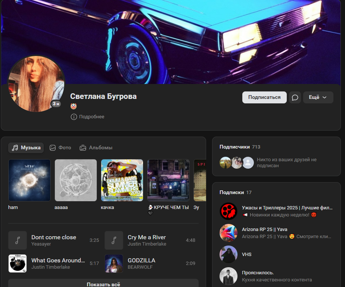Viewport: 345px width, 287px height.
Task: Switch to the Альбомы tab
Action: click(96, 147)
